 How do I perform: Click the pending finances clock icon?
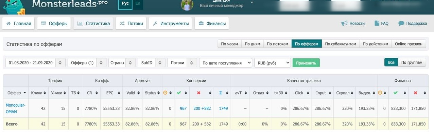(380, 93)
